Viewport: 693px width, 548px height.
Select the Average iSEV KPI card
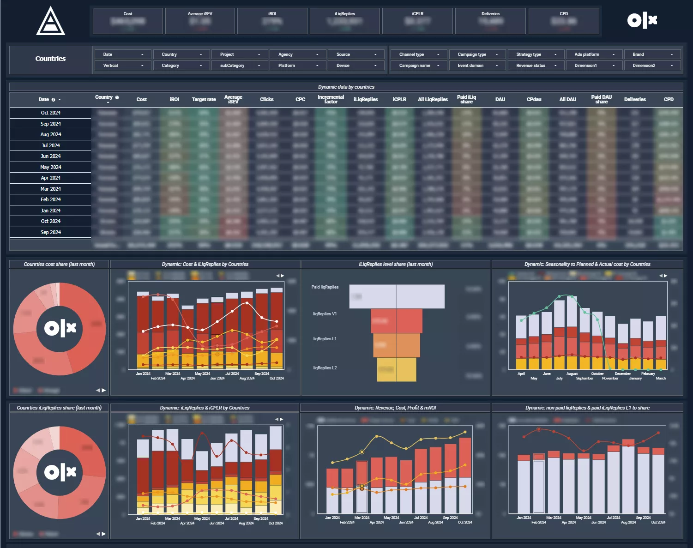(x=200, y=21)
